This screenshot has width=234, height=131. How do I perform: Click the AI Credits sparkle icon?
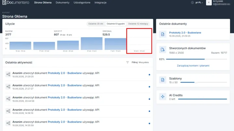tap(163, 97)
